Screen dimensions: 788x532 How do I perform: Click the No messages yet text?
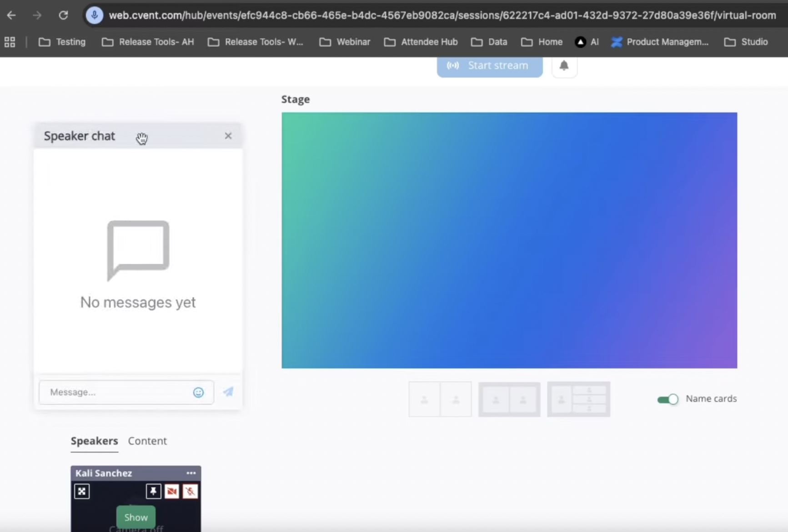pos(138,302)
